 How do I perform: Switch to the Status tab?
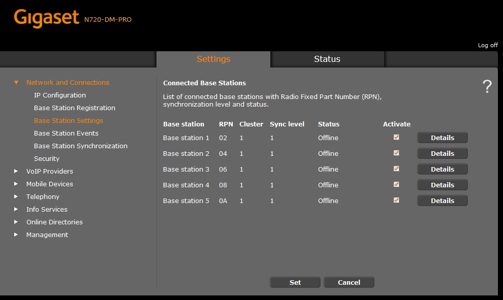(x=327, y=59)
